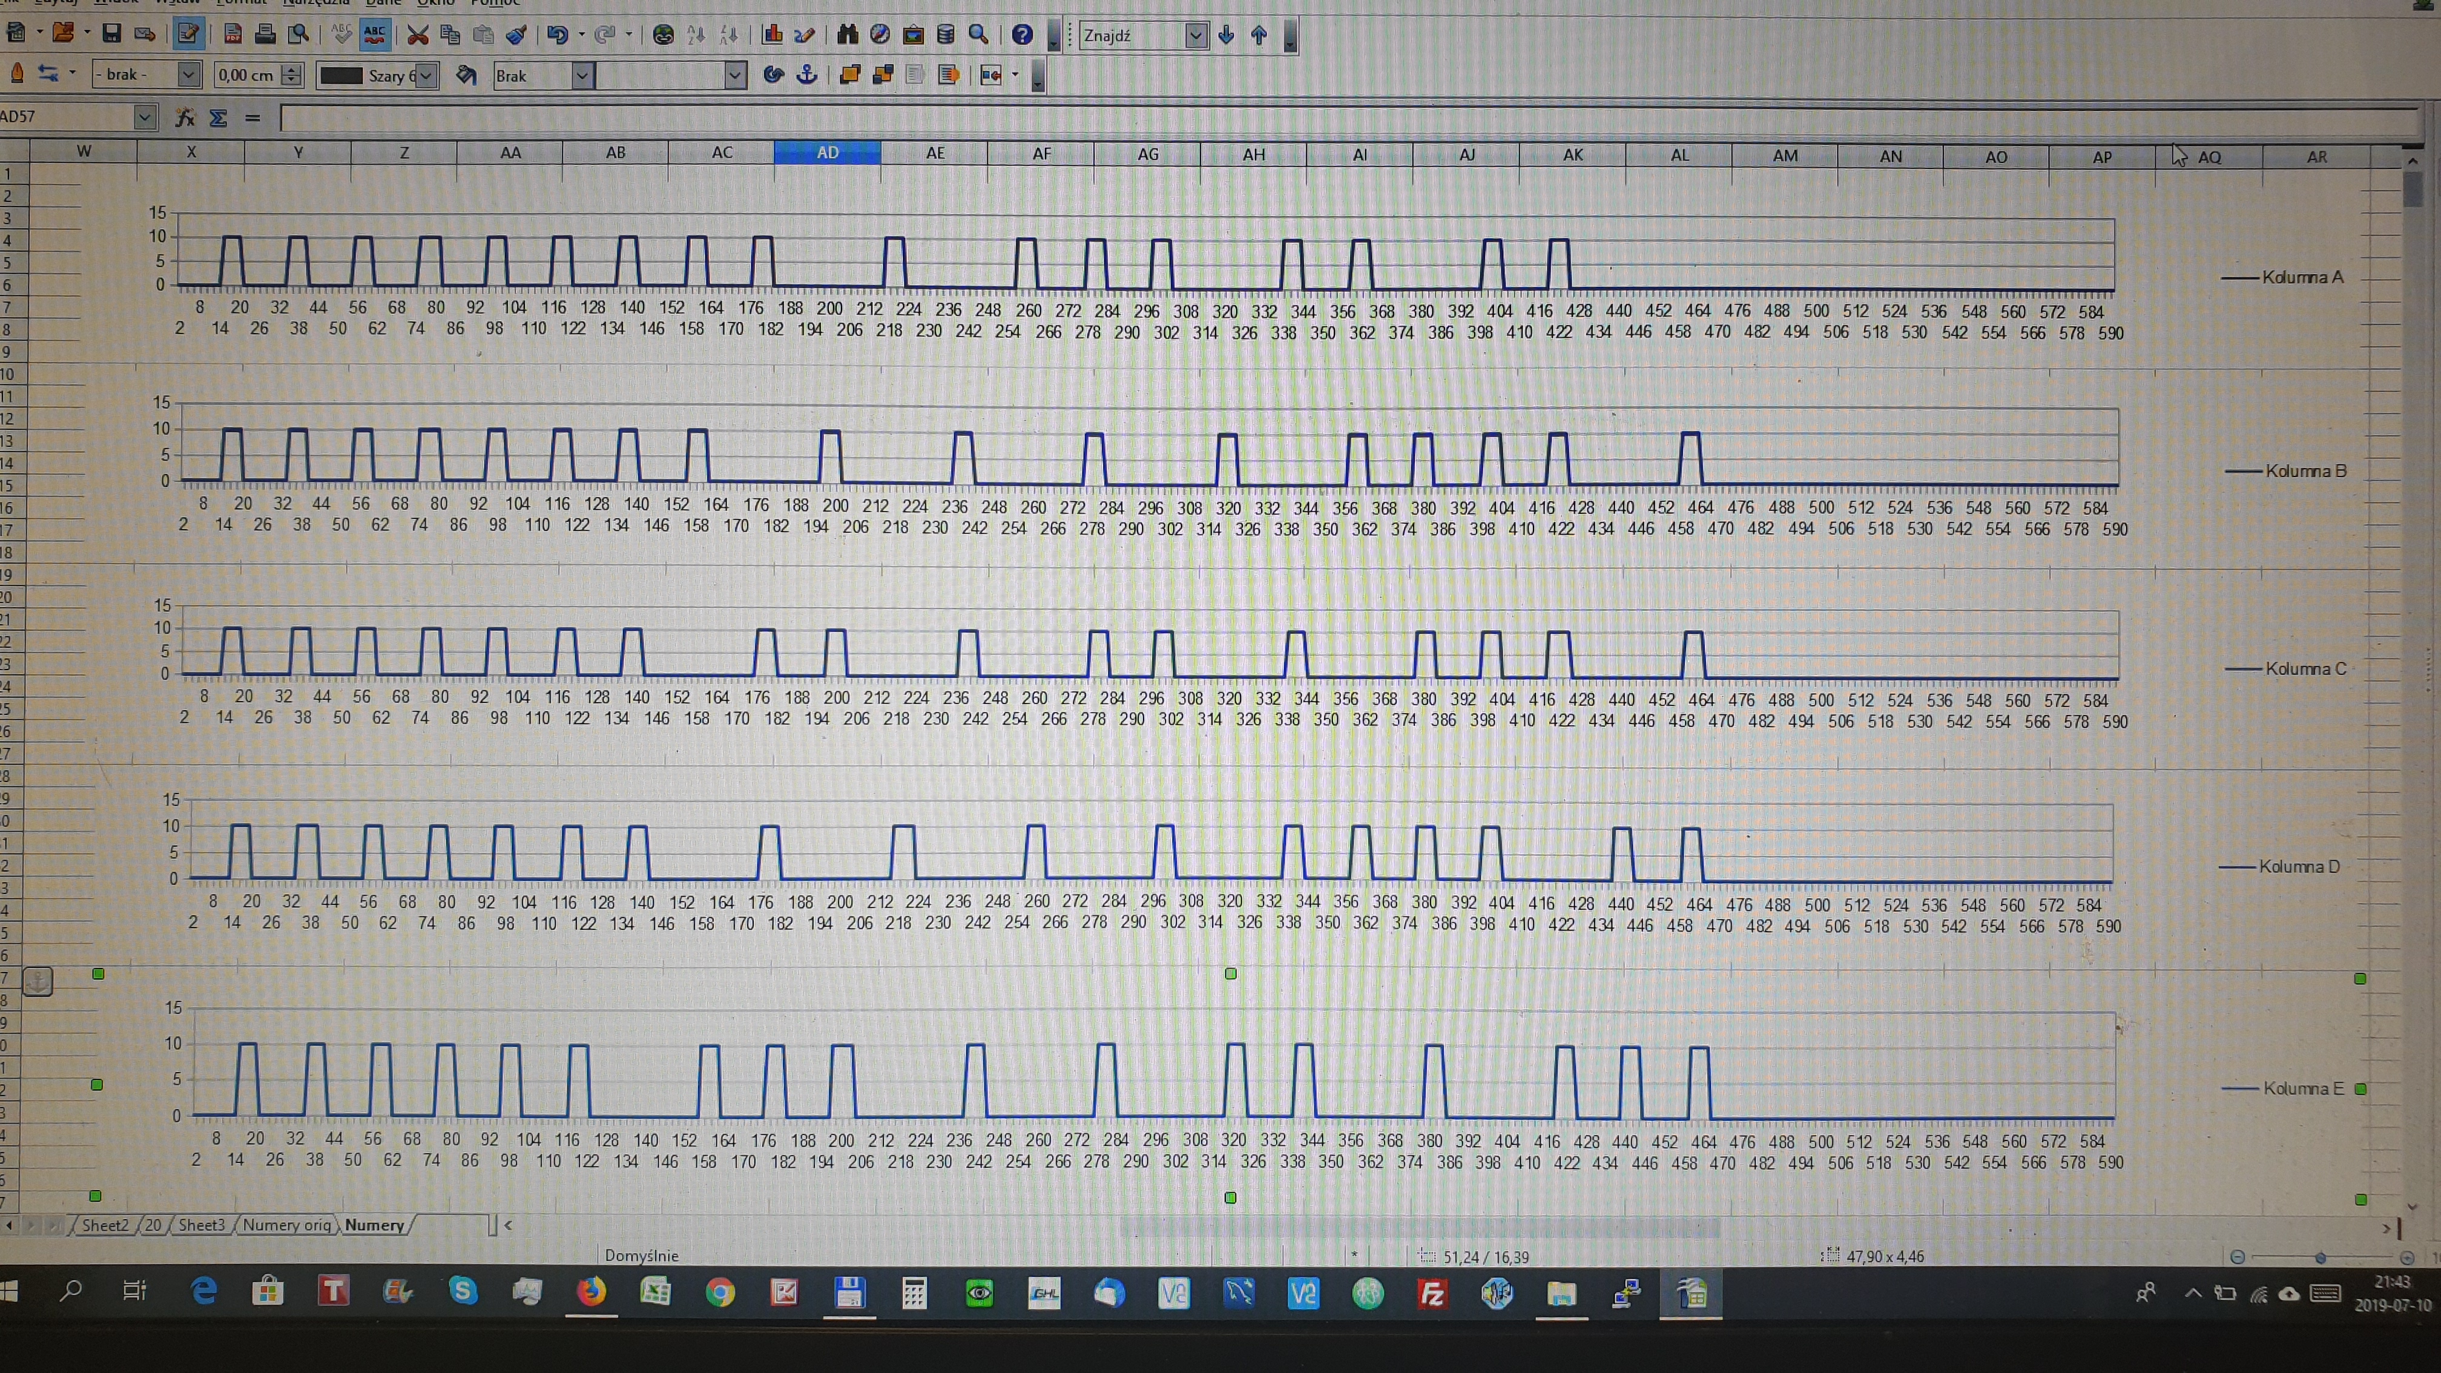Click the formula input line
Image resolution: width=2441 pixels, height=1373 pixels.
coord(1326,119)
